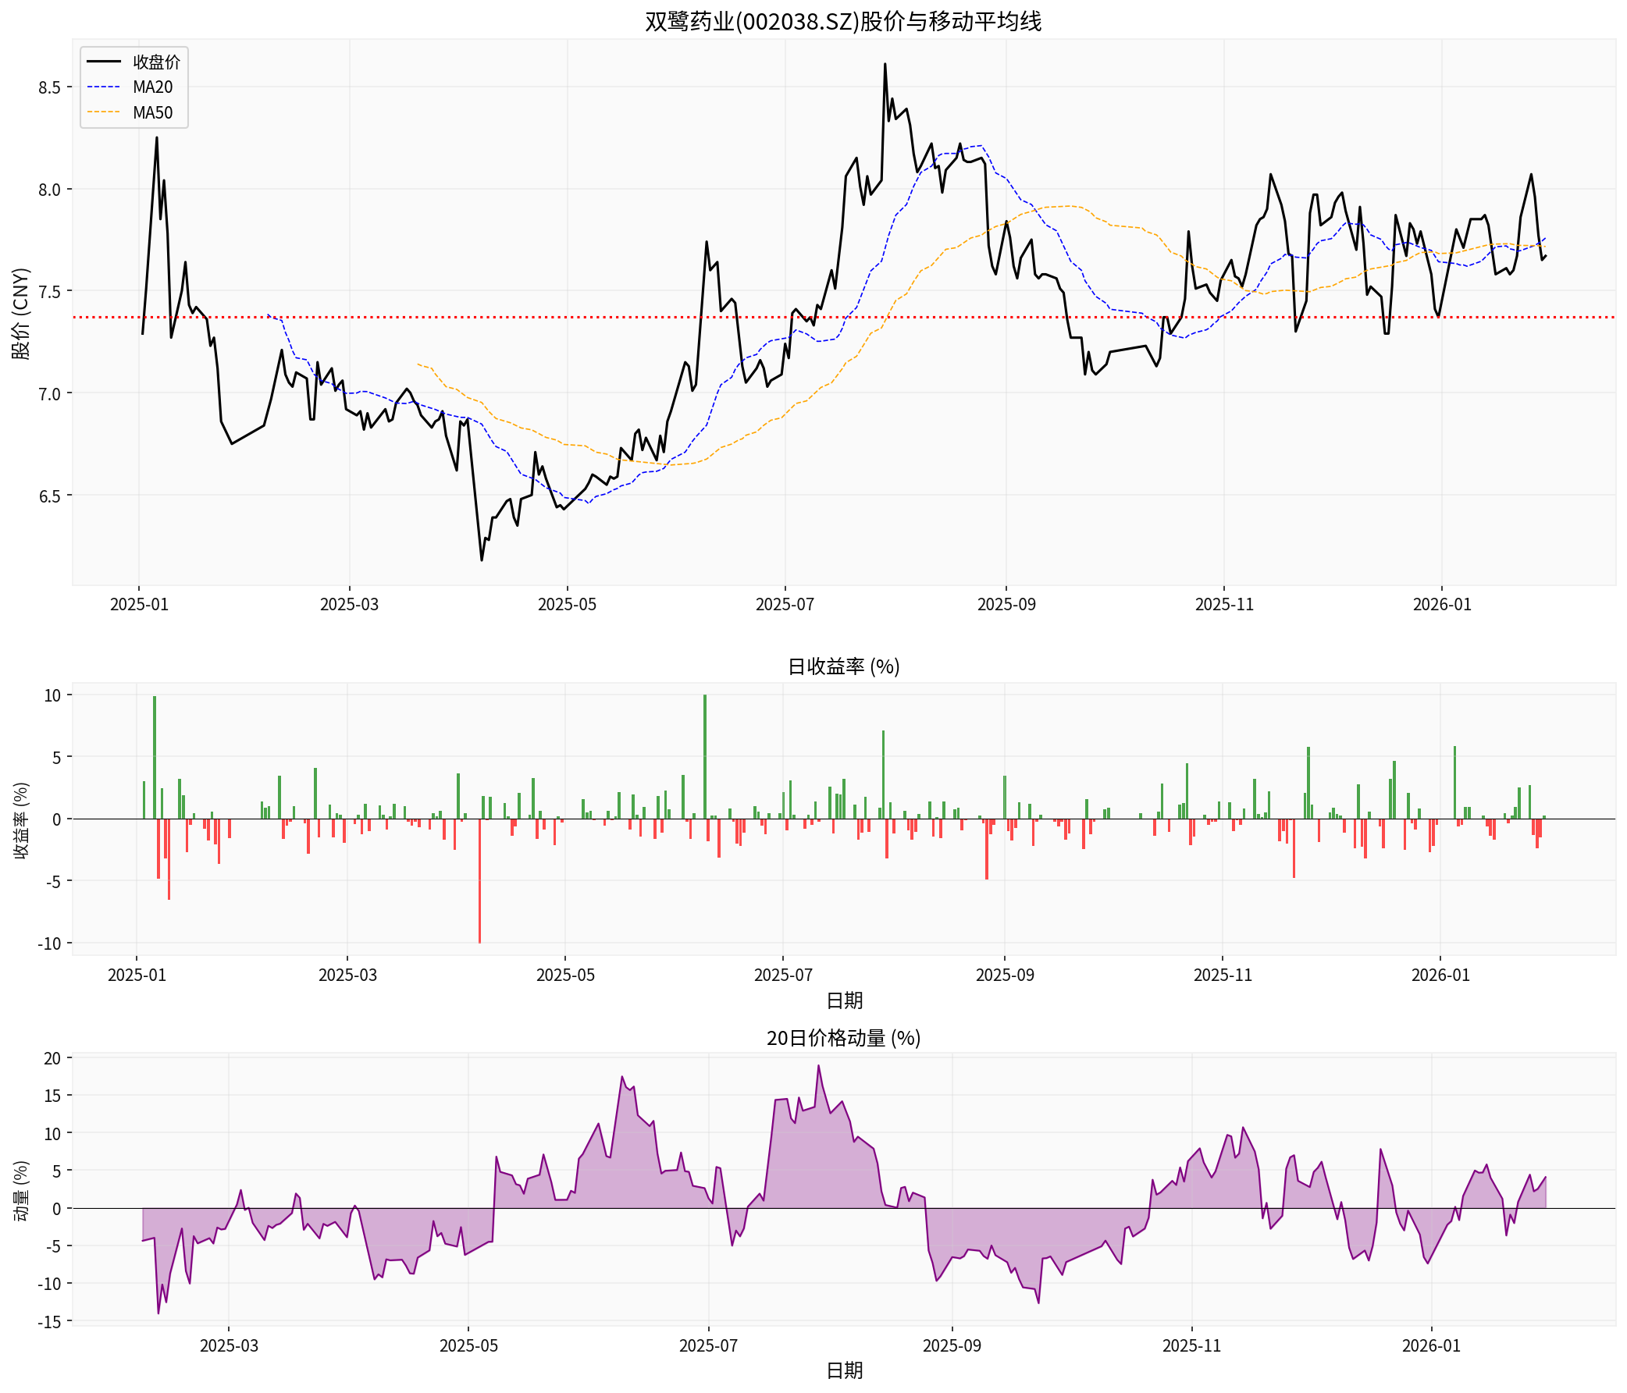Click the 动量 (%) y-axis label
Image resolution: width=1627 pixels, height=1393 pixels.
tap(21, 1191)
